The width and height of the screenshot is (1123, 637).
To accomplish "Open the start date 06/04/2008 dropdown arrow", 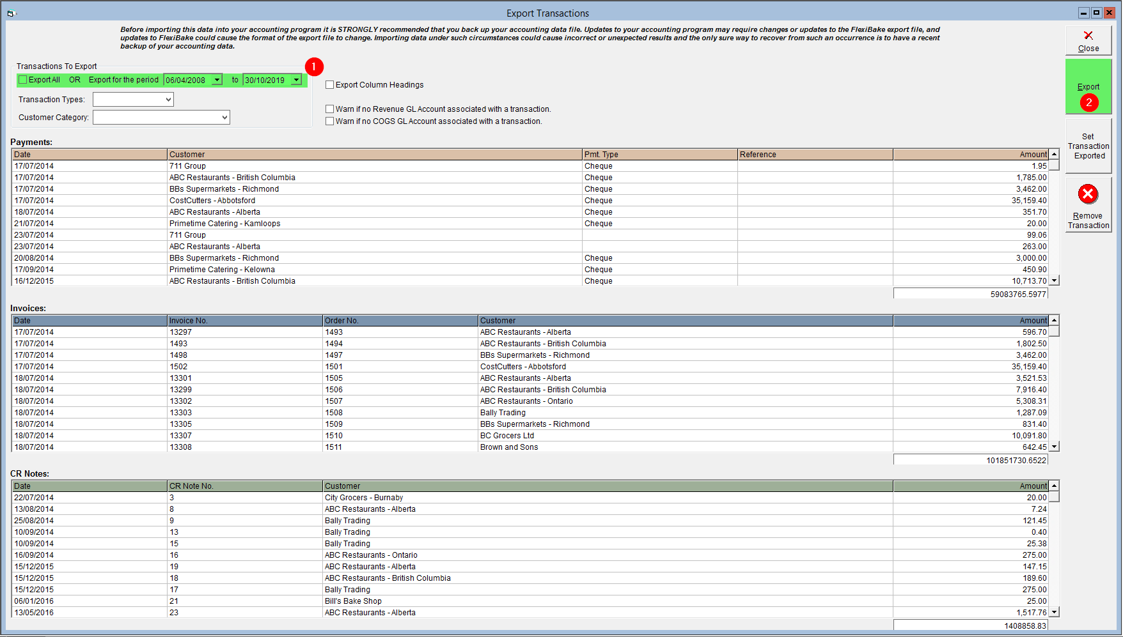I will pos(217,80).
